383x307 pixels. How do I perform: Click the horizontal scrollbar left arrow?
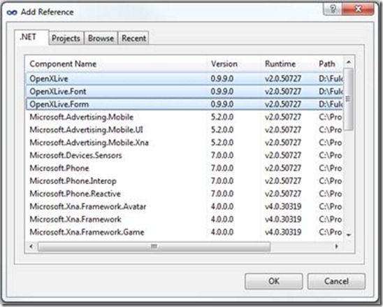(x=31, y=246)
